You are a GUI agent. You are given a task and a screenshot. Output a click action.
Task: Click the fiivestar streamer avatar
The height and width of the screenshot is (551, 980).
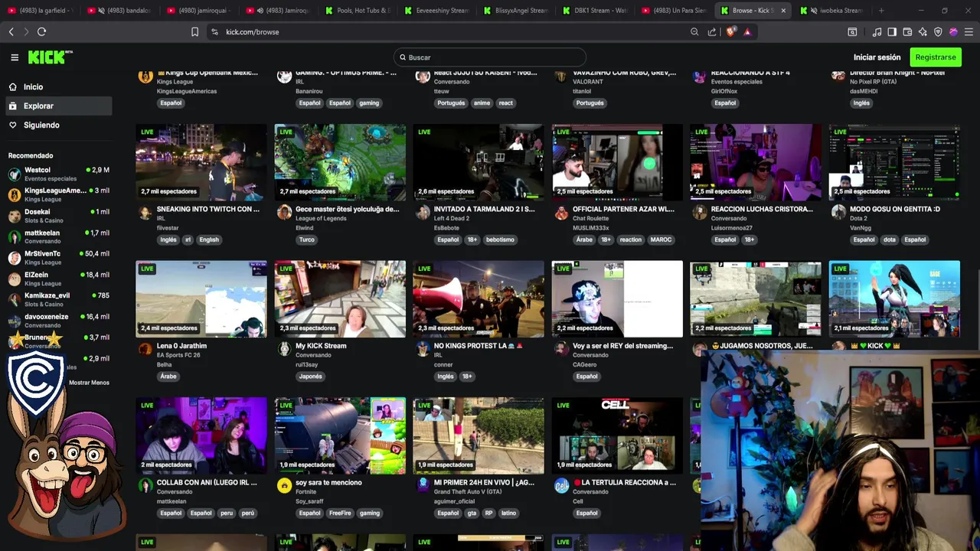click(x=145, y=213)
